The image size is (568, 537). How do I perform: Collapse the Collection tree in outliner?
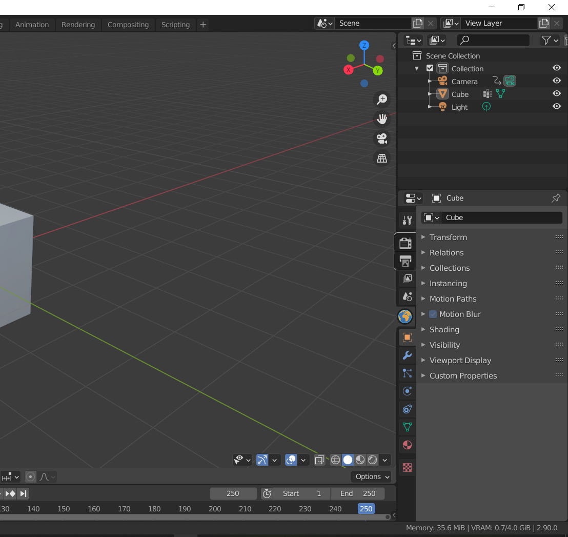417,68
